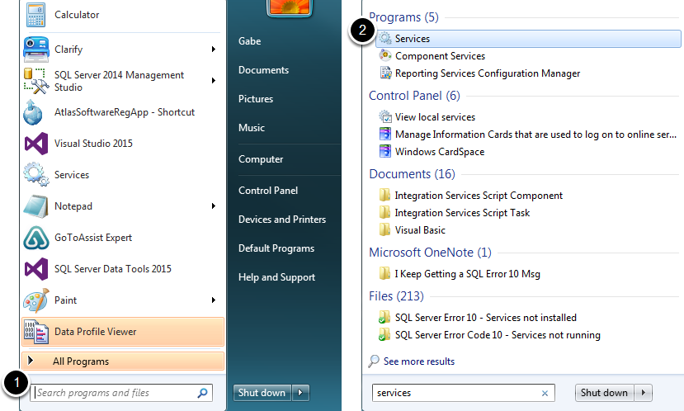Launch the GoToAssist Expert icon
The image size is (684, 411).
tap(35, 238)
